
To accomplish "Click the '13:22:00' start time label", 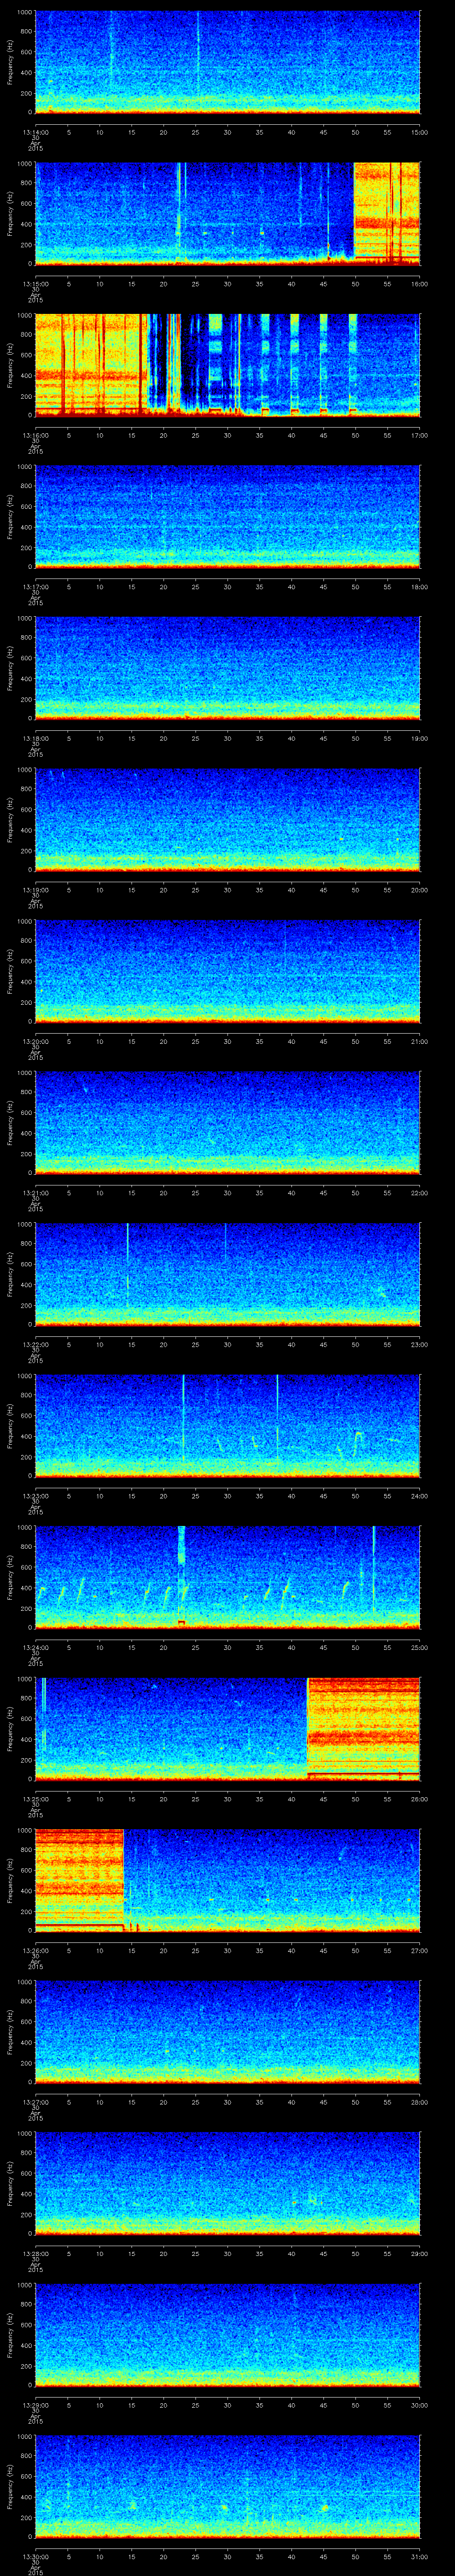I will coord(35,1344).
